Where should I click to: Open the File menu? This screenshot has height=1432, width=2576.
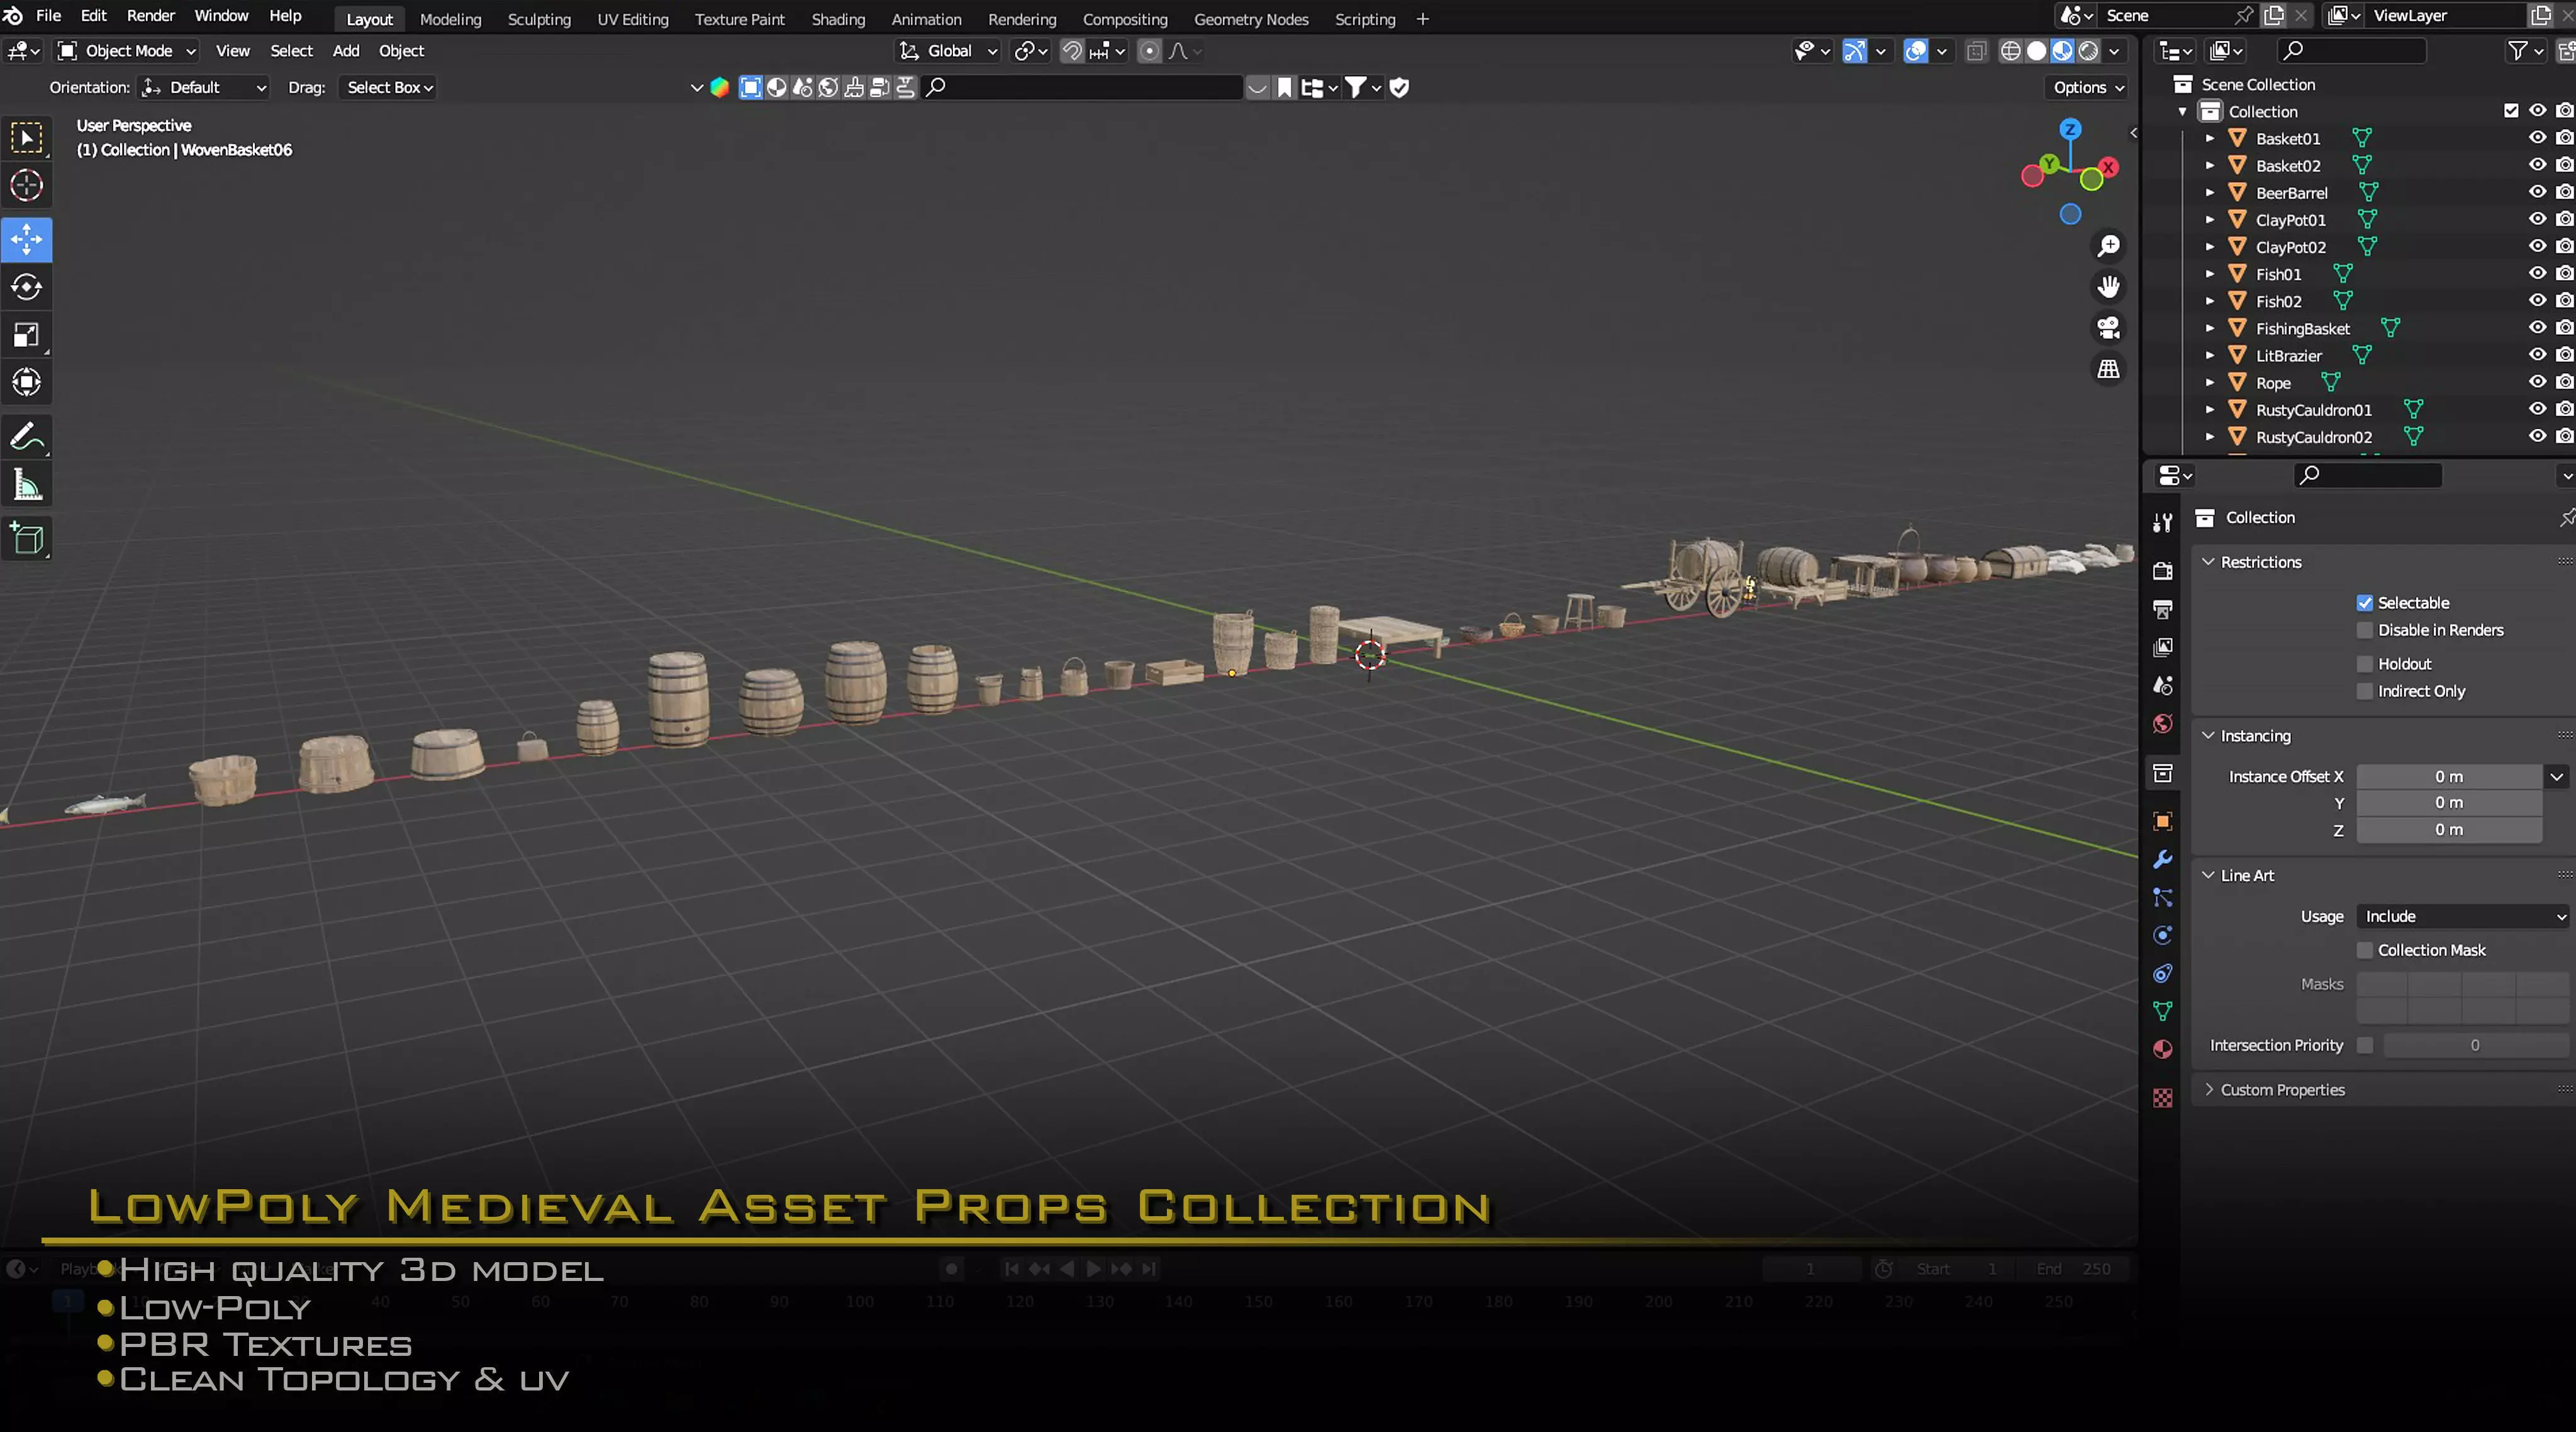tap(48, 16)
